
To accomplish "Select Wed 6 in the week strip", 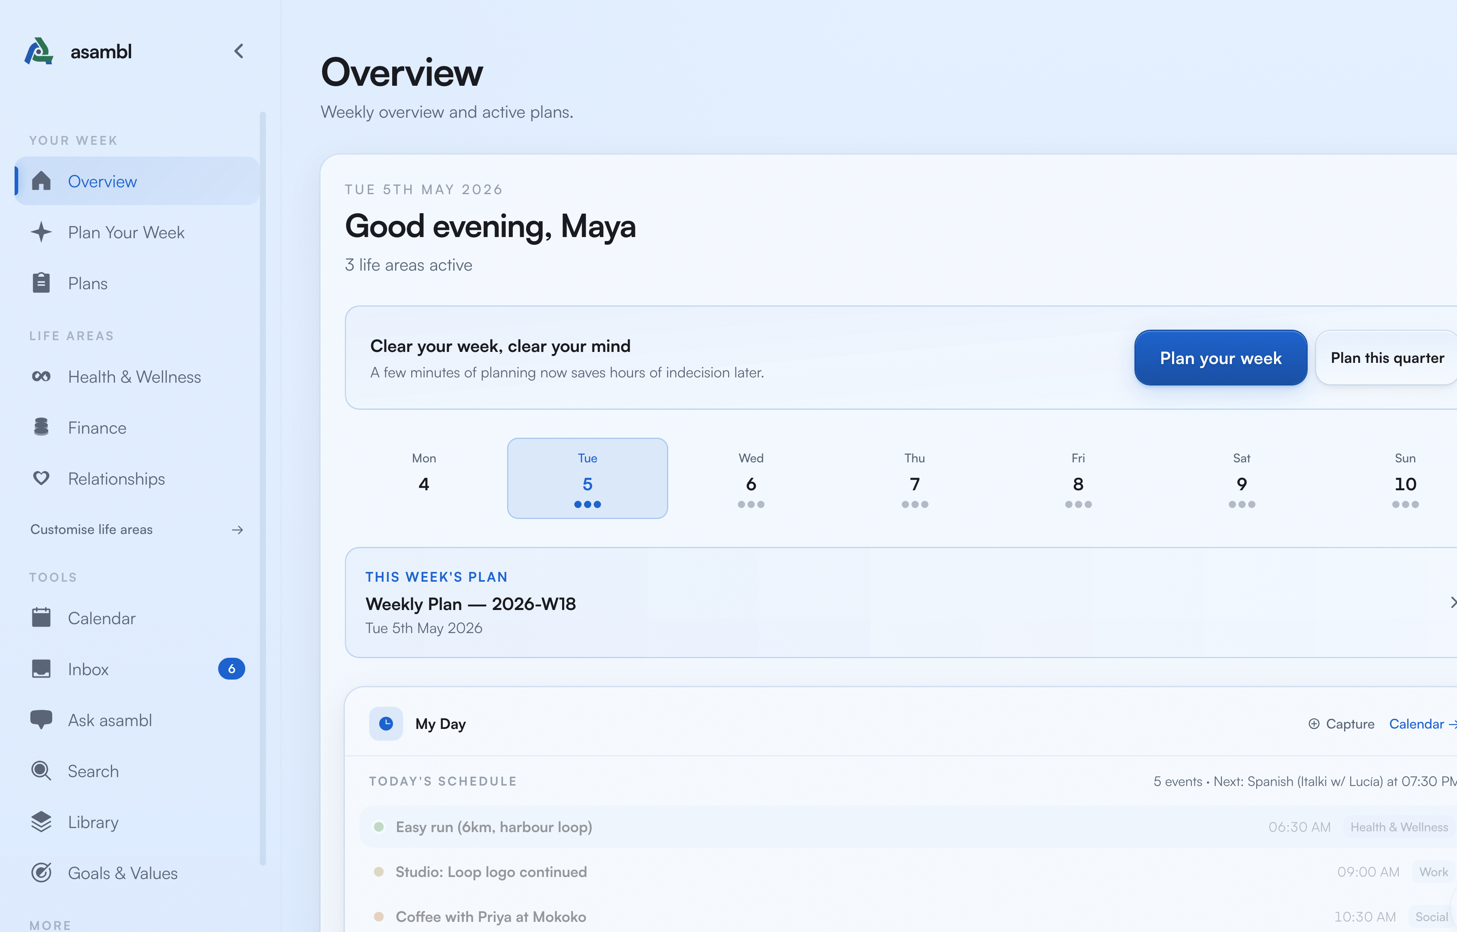I will point(751,478).
